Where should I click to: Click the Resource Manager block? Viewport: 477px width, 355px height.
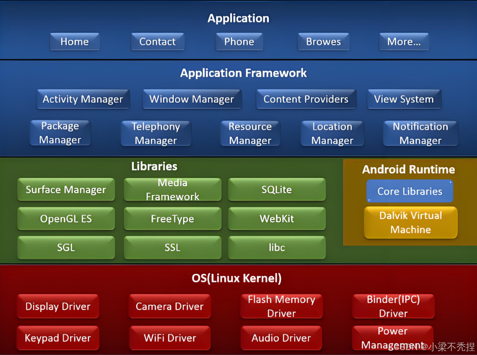[x=250, y=134]
